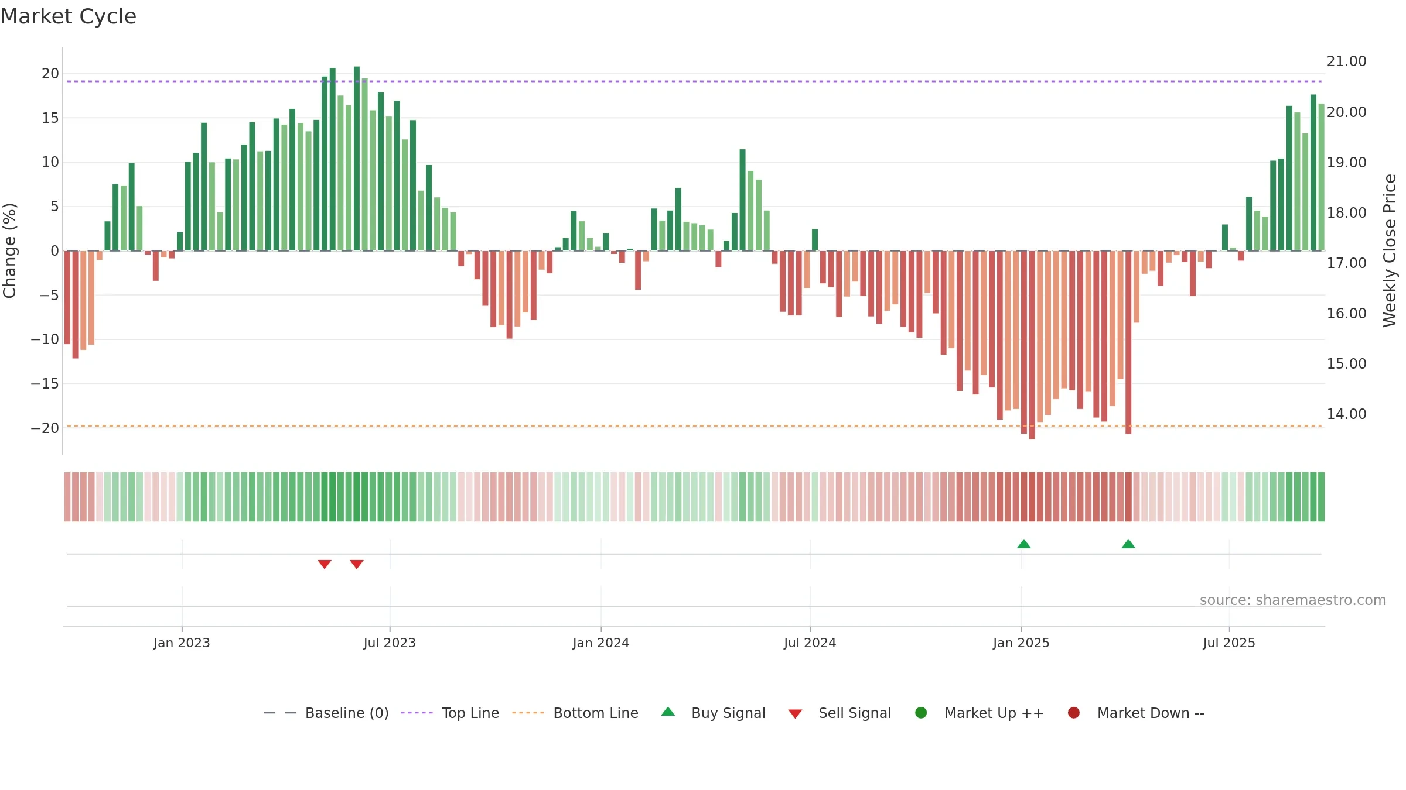Viewport: 1406px width, 790px height.
Task: Open the source: sharemaestro.com link text
Action: (1293, 600)
